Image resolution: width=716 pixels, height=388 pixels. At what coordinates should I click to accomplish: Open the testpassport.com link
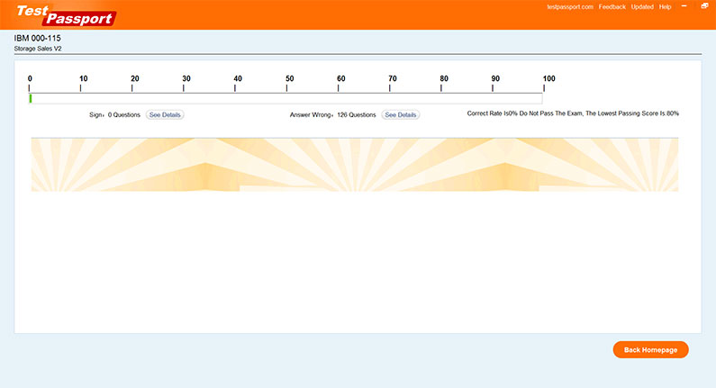(570, 7)
